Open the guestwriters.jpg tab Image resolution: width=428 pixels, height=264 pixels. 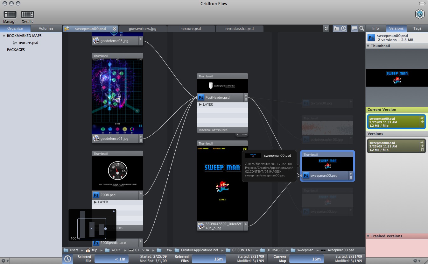pos(143,29)
